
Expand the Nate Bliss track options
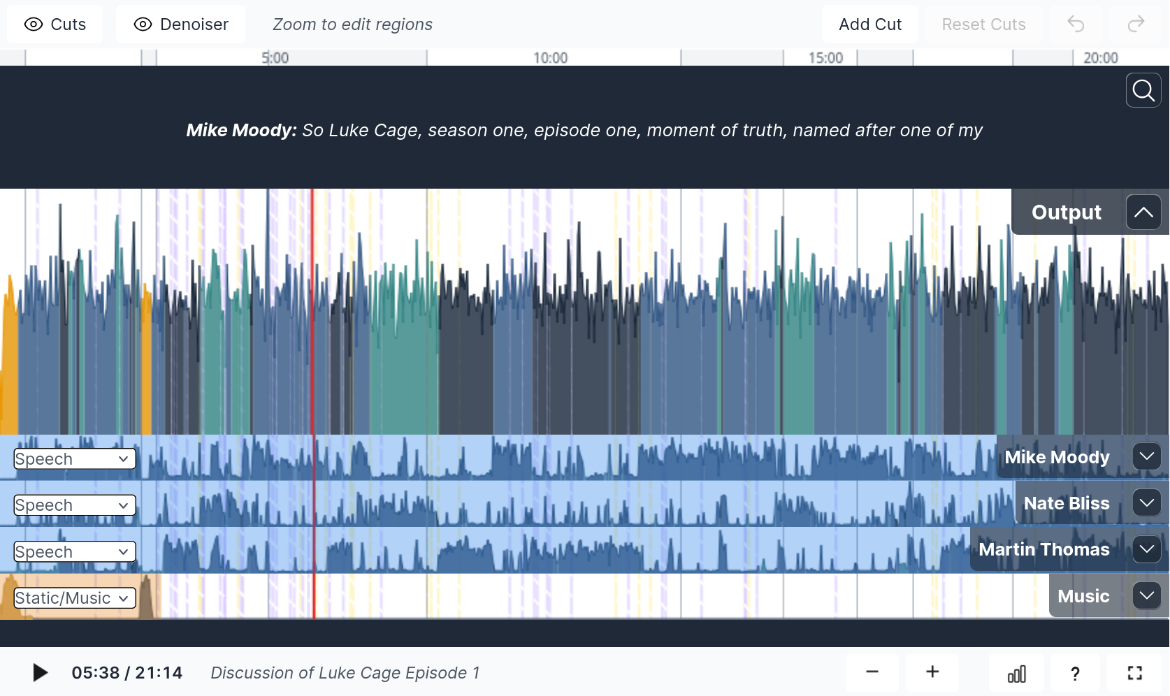click(1146, 503)
